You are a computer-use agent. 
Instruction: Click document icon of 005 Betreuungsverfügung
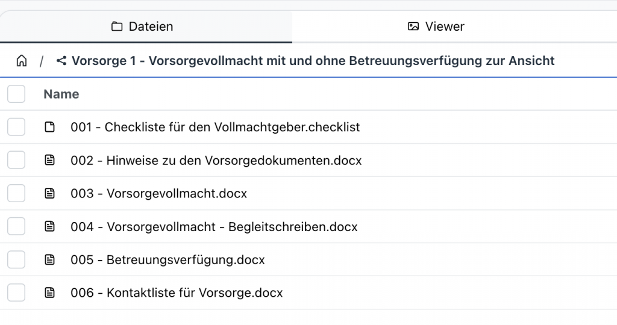50,260
